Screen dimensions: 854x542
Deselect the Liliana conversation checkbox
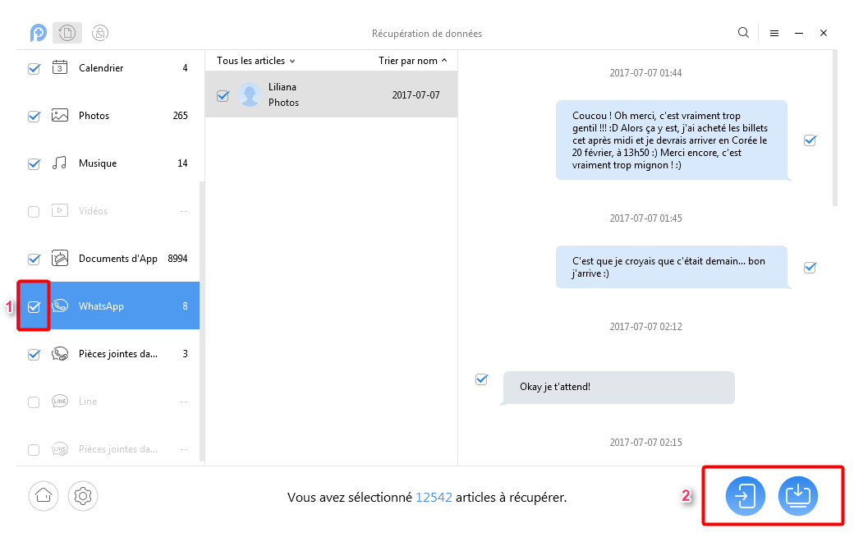(x=223, y=95)
